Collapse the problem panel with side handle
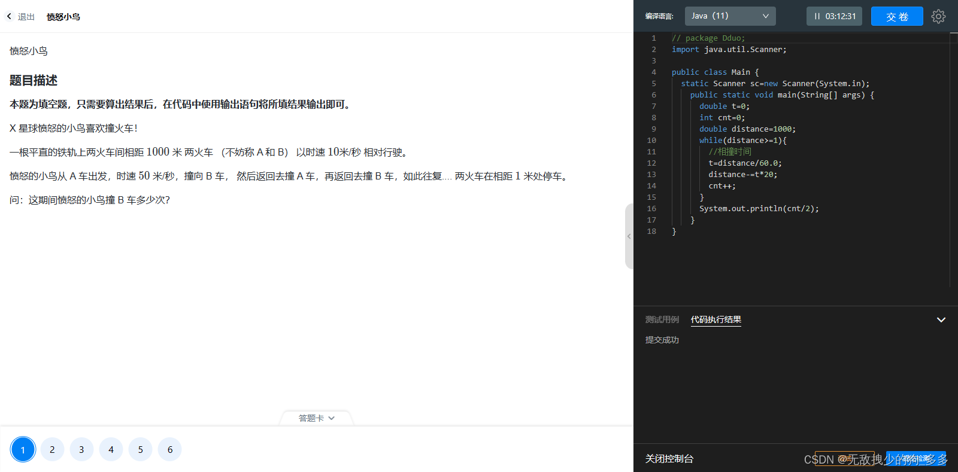Screen dimensions: 958x472 coord(629,236)
